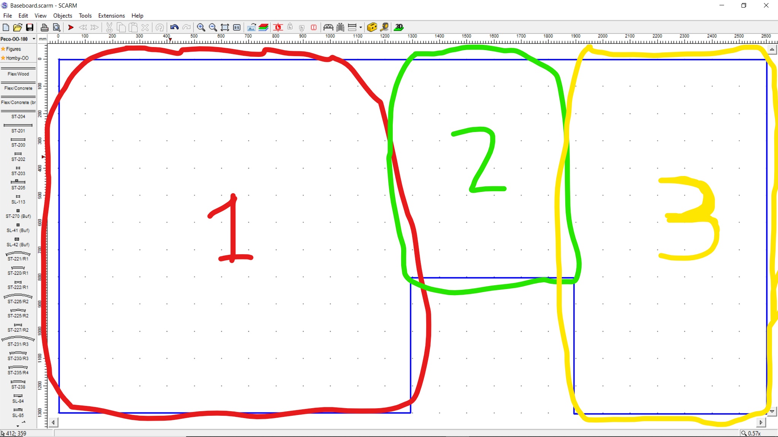Save the layout with the floppy disk icon

pos(30,27)
